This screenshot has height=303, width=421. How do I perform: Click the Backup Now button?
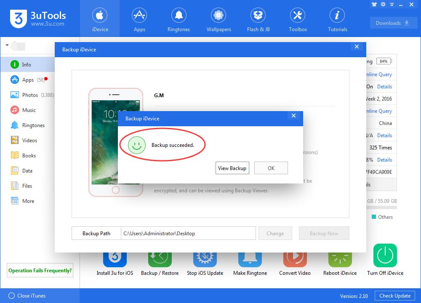(x=324, y=233)
